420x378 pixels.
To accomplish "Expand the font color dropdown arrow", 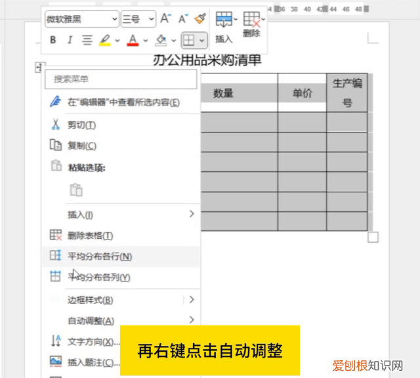I will pyautogui.click(x=146, y=41).
